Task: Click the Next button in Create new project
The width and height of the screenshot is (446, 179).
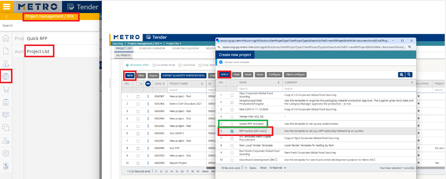Action: click(x=237, y=75)
